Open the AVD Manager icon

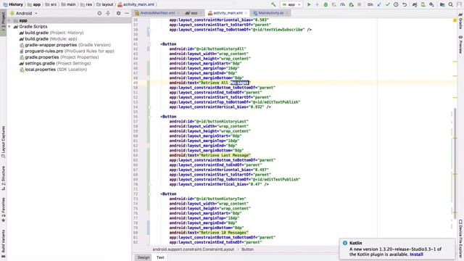click(423, 4)
